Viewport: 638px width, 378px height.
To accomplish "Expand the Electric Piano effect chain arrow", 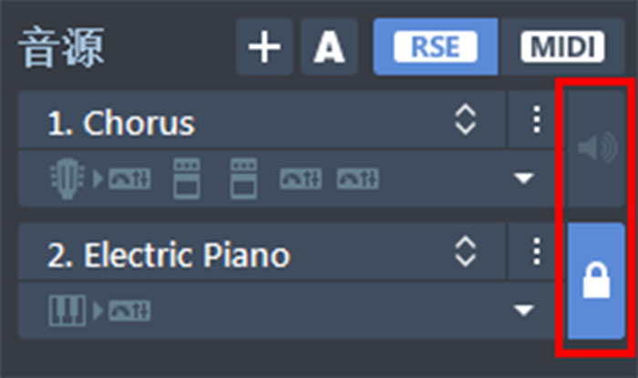I will pyautogui.click(x=523, y=311).
